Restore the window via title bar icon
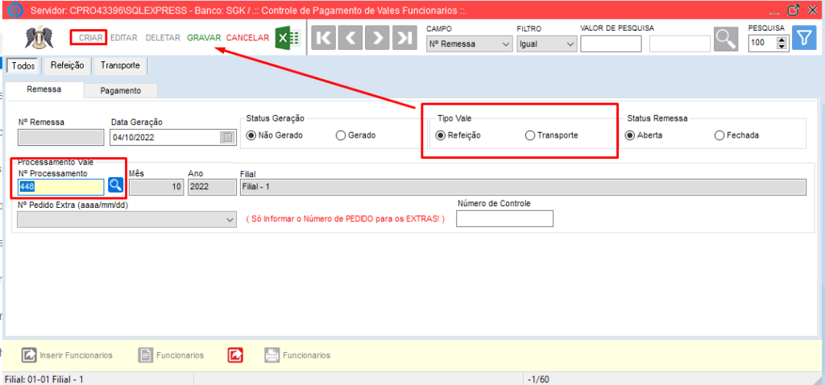This screenshot has height=385, width=825. 793,10
